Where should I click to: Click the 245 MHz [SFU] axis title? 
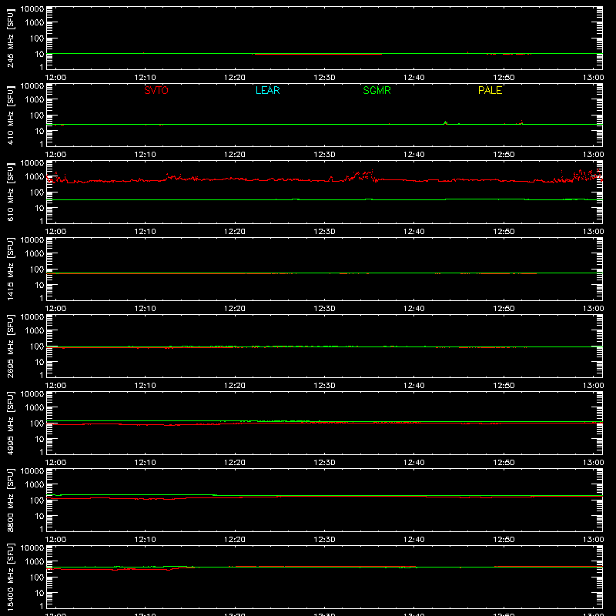(x=10, y=38)
